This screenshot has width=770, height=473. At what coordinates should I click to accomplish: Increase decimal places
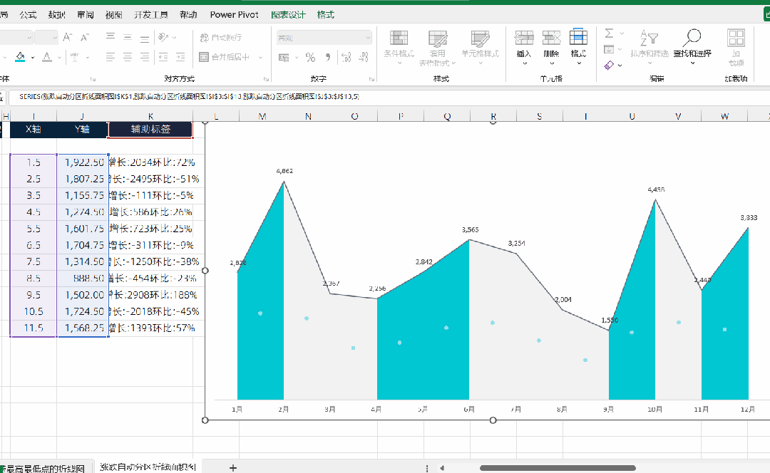pos(346,58)
